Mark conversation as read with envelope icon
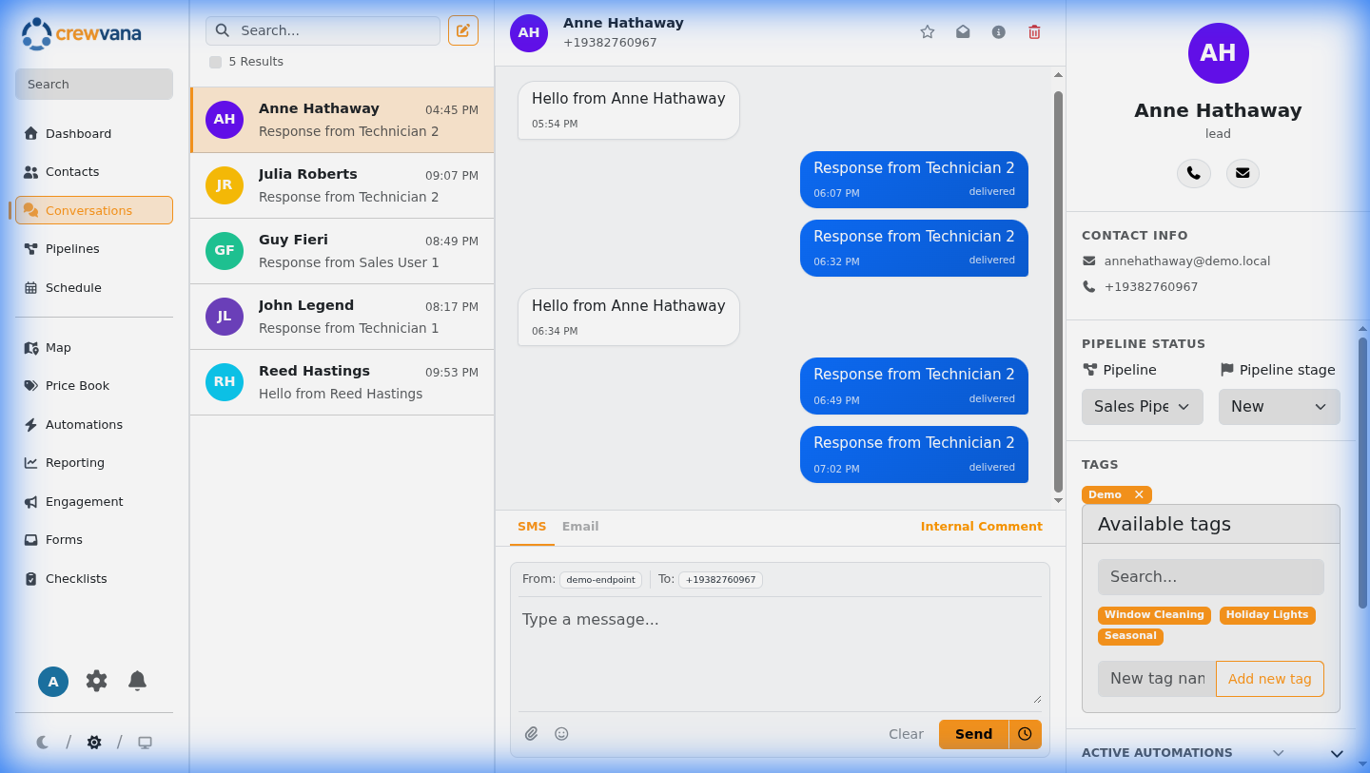This screenshot has width=1370, height=773. pos(962,31)
